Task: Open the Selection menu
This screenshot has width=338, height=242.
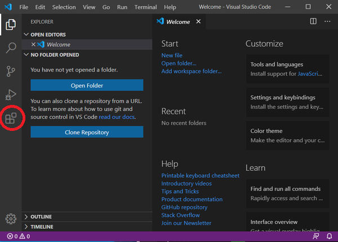Action: point(63,7)
